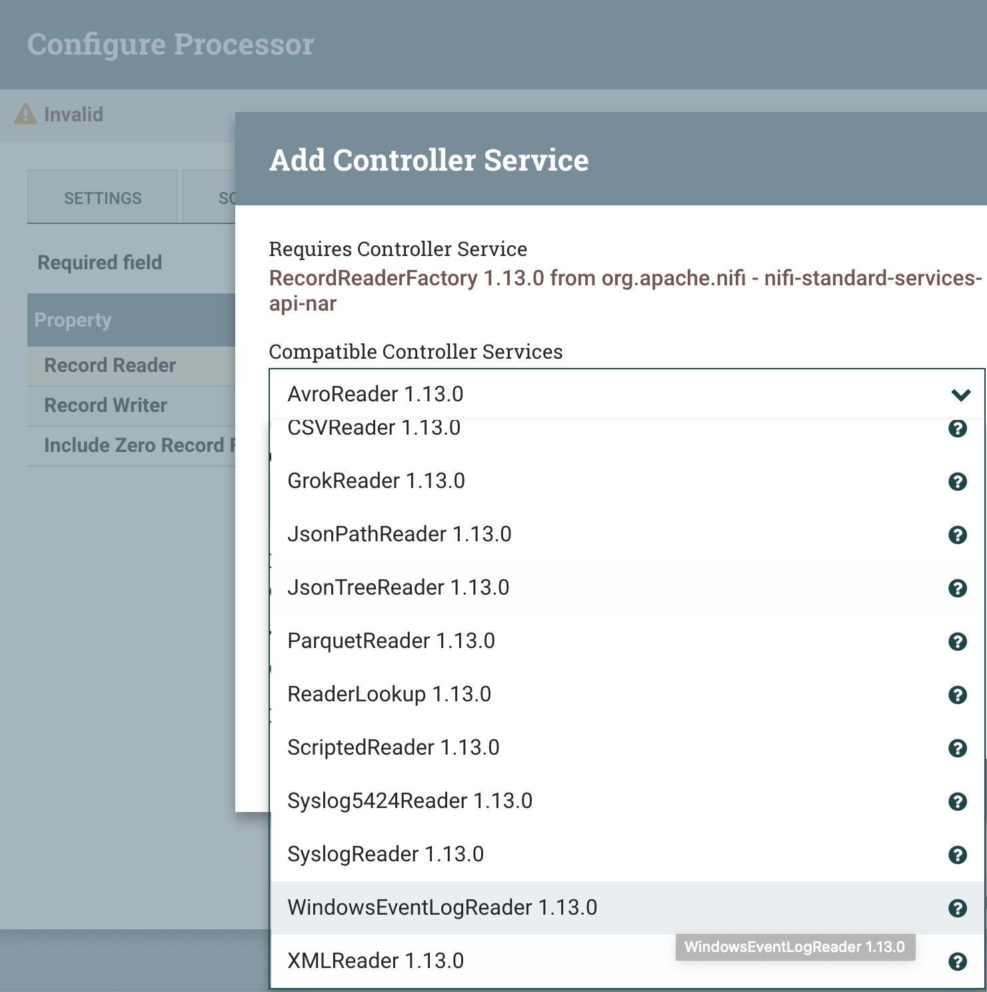987x992 pixels.
Task: Collapse the Compatible Controller Services dropdown arrow
Action: click(x=960, y=395)
